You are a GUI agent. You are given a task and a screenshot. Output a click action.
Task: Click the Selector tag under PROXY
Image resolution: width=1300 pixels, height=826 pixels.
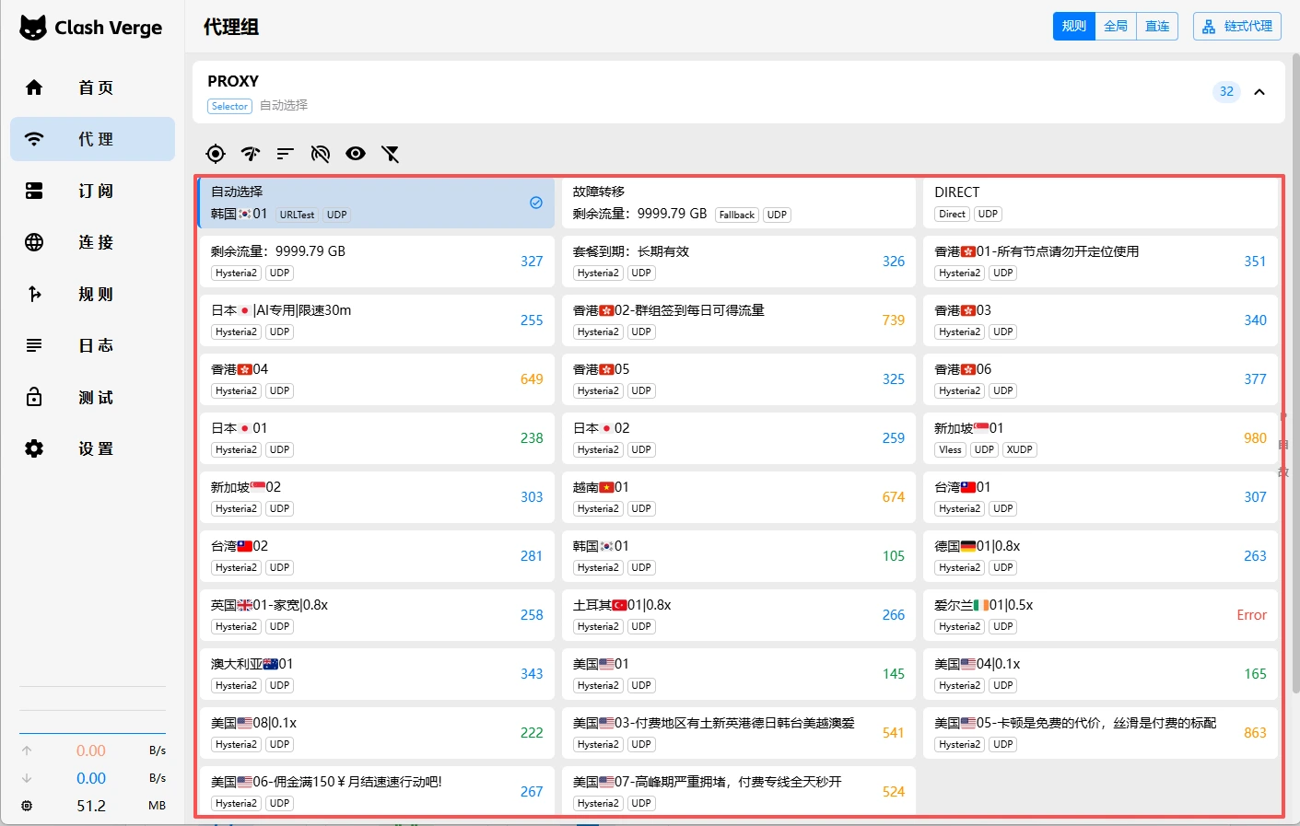229,106
